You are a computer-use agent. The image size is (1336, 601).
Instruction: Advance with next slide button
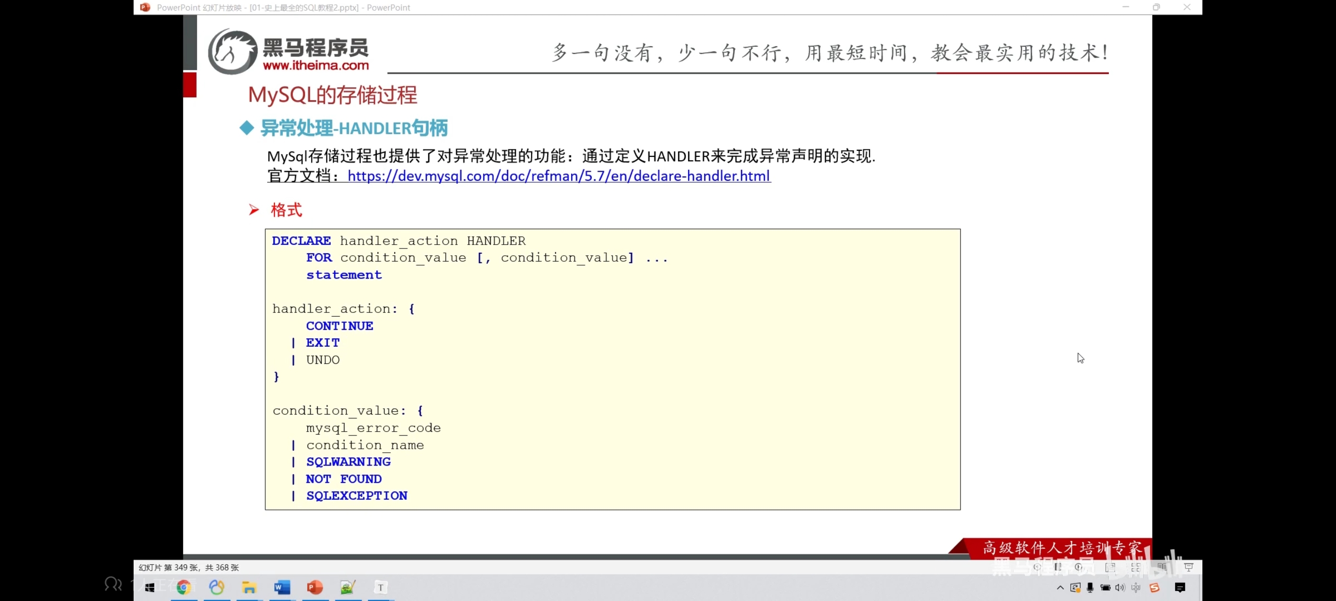pyautogui.click(x=1079, y=567)
